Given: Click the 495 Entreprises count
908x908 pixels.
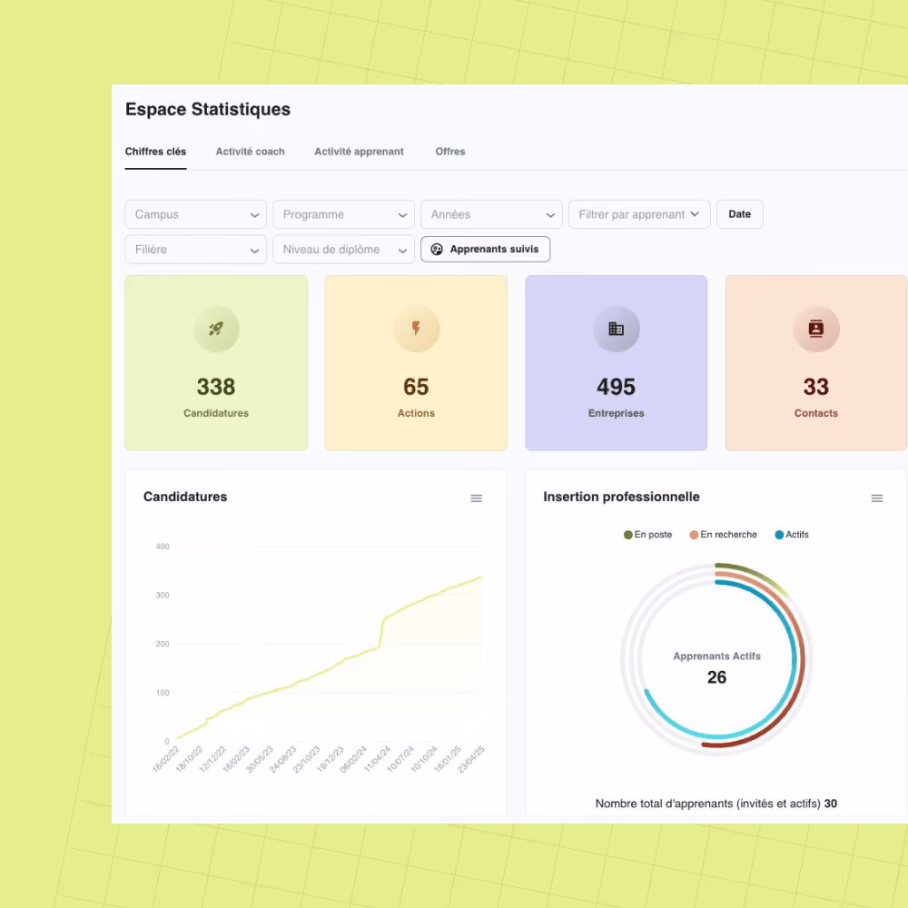Looking at the screenshot, I should pos(617,387).
